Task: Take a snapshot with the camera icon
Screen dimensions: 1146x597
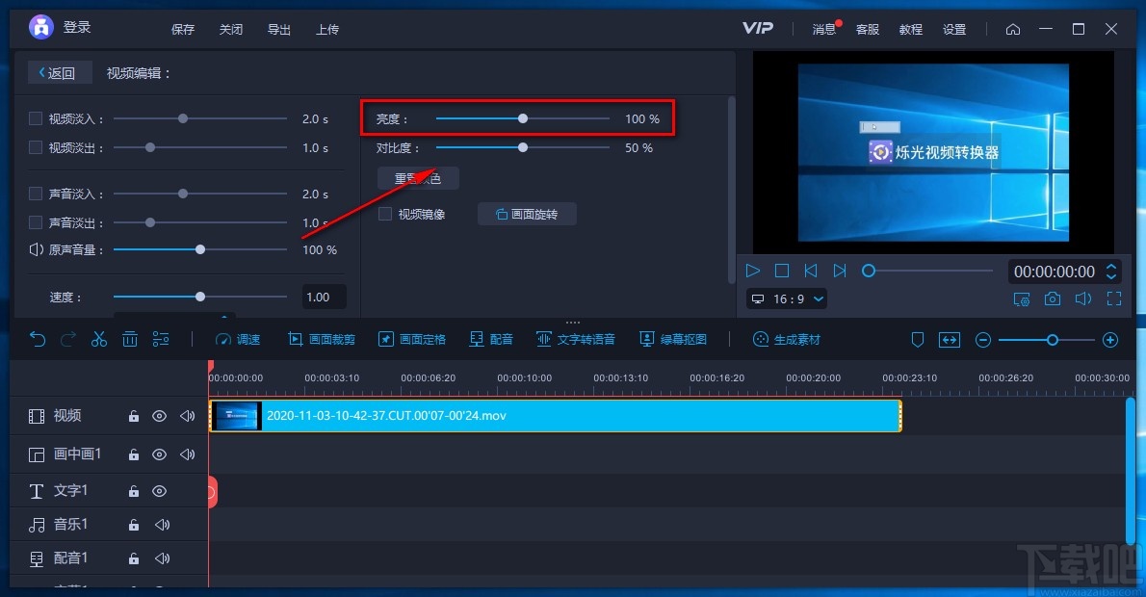Action: click(x=1052, y=298)
